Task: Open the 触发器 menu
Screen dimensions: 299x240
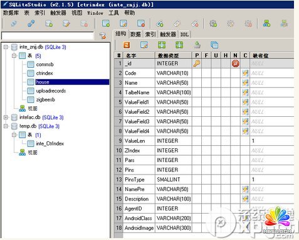Action: coord(58,13)
